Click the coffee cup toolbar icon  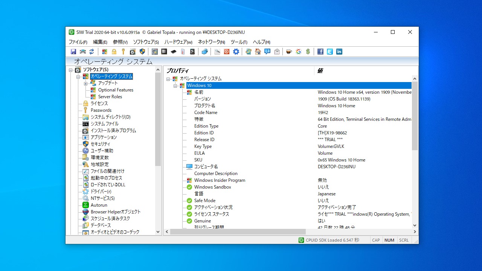click(x=289, y=52)
